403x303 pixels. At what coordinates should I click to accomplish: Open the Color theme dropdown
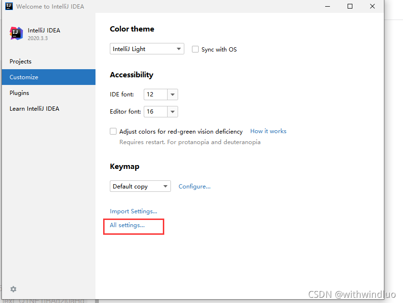tap(147, 49)
